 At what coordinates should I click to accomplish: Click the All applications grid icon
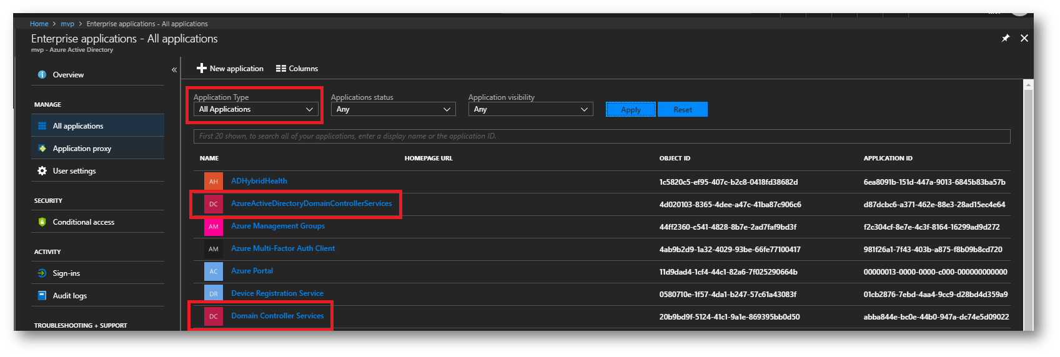pos(42,126)
